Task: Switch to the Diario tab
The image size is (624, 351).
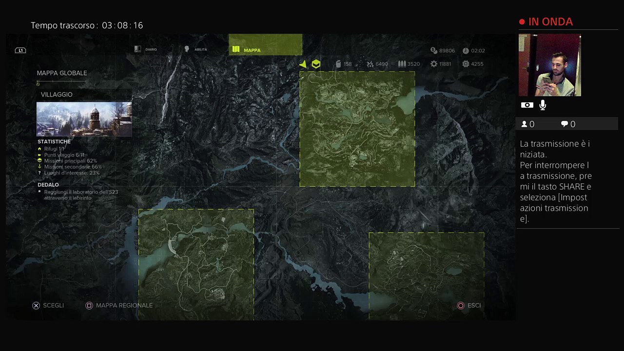Action: [x=145, y=49]
